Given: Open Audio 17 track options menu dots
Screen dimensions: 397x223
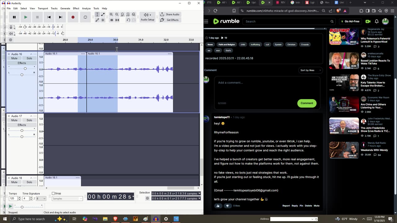Looking at the screenshot, I should tap(35, 116).
